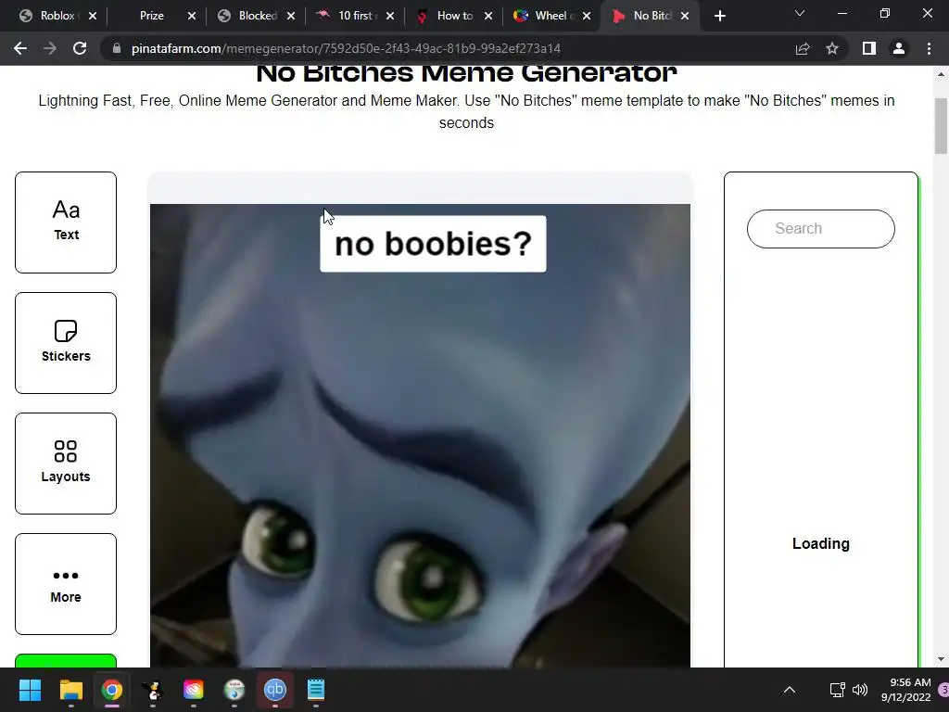The width and height of the screenshot is (949, 712).
Task: Bookmark this page with star
Action: pyautogui.click(x=832, y=48)
